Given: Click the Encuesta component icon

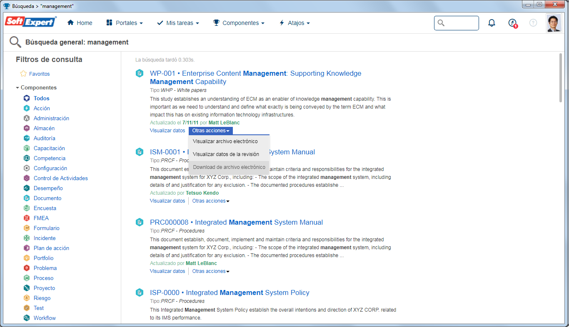Looking at the screenshot, I should pyautogui.click(x=27, y=208).
